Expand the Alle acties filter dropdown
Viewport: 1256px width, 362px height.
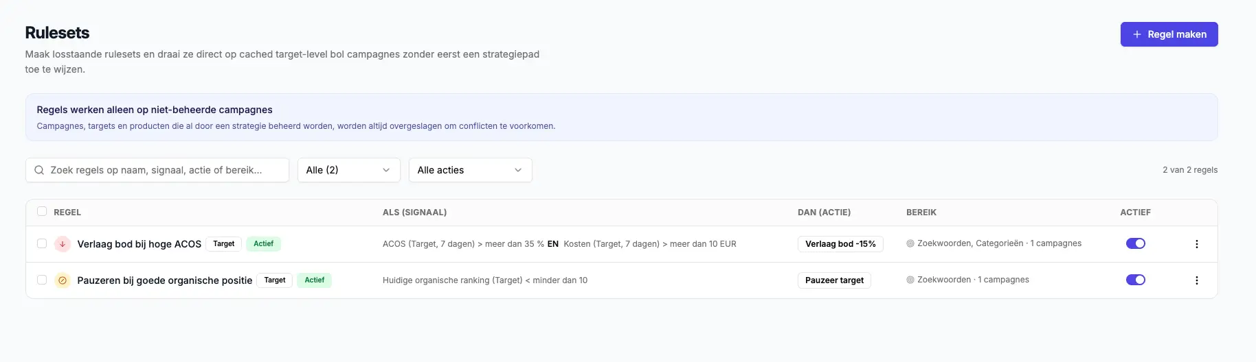[471, 170]
